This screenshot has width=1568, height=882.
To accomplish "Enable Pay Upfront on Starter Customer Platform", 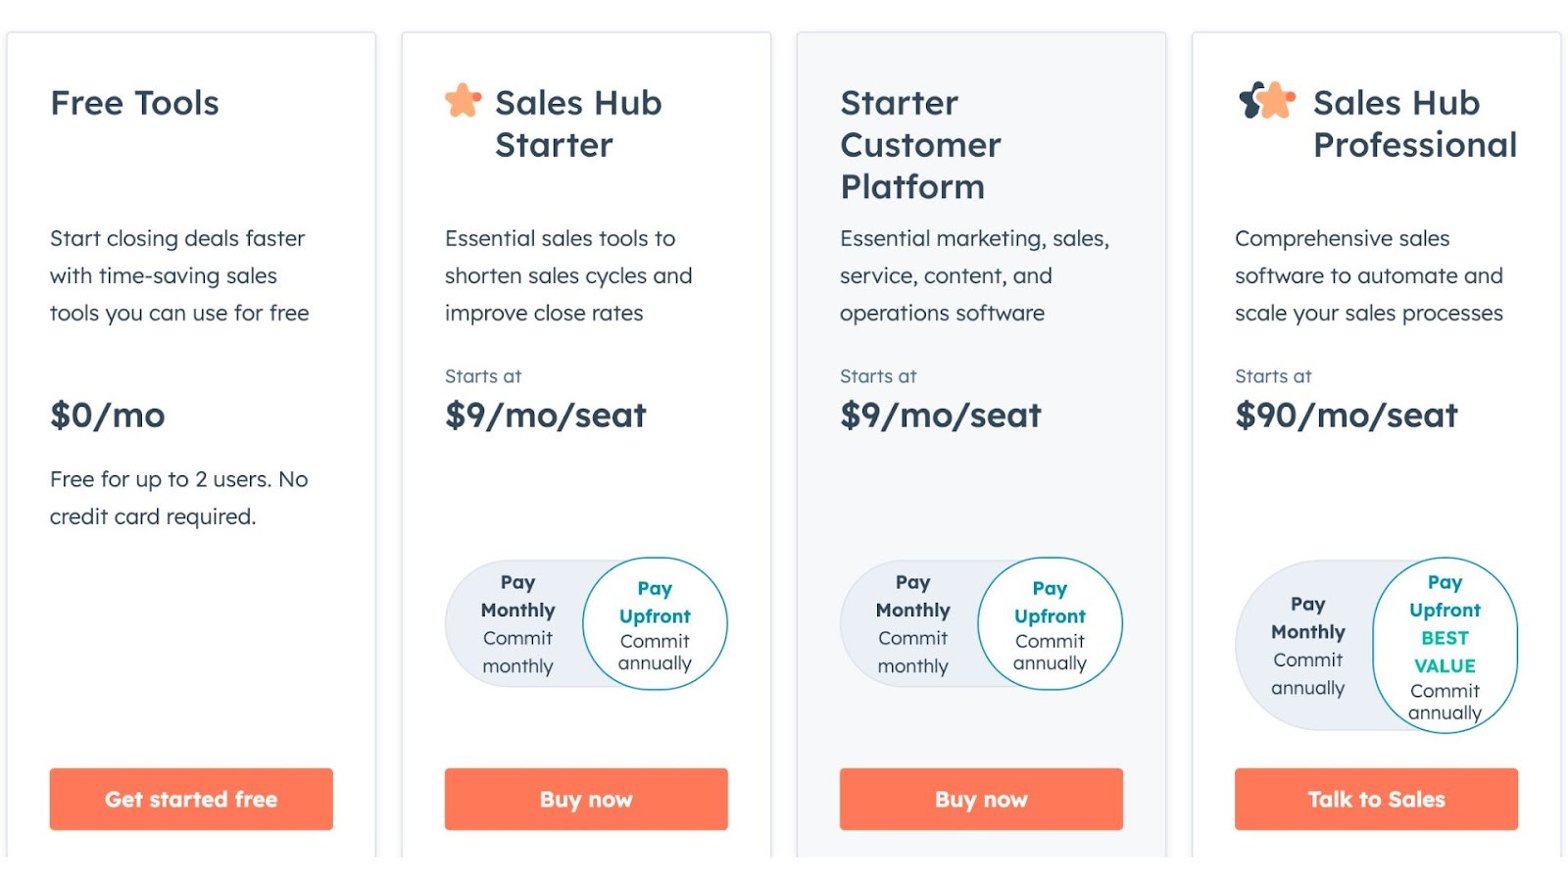I will coord(1050,623).
